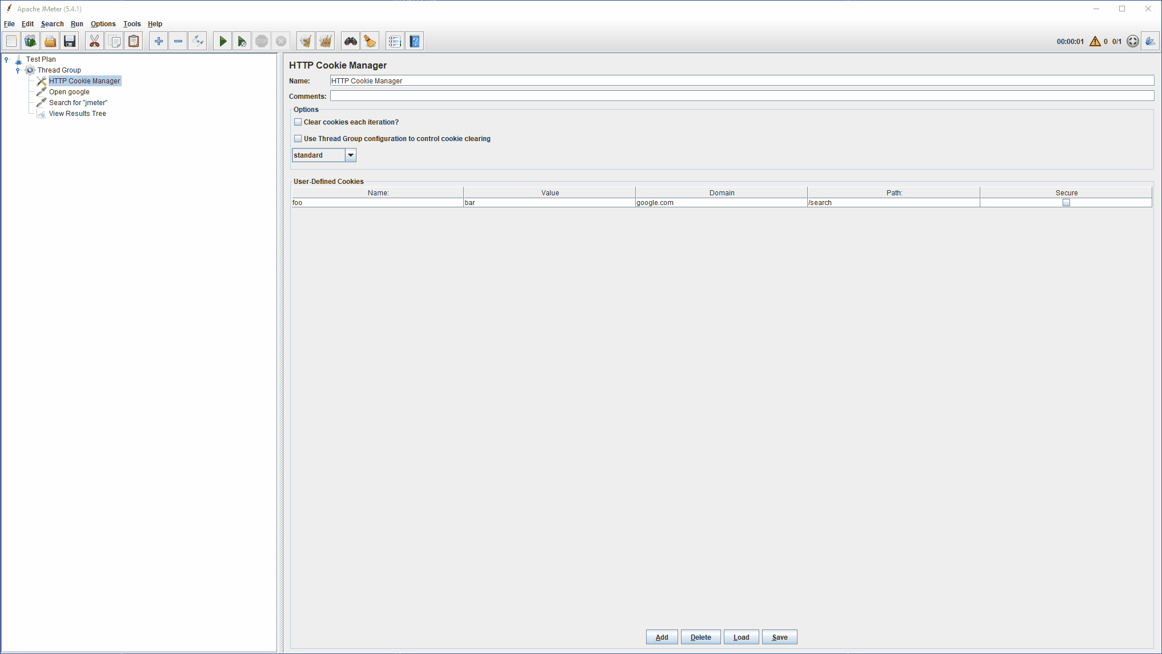Open Search binoculars icon in toolbar
This screenshot has width=1162, height=654.
point(350,41)
